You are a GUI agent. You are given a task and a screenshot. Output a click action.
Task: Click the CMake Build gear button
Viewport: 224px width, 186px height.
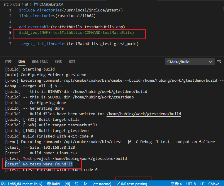point(53,184)
